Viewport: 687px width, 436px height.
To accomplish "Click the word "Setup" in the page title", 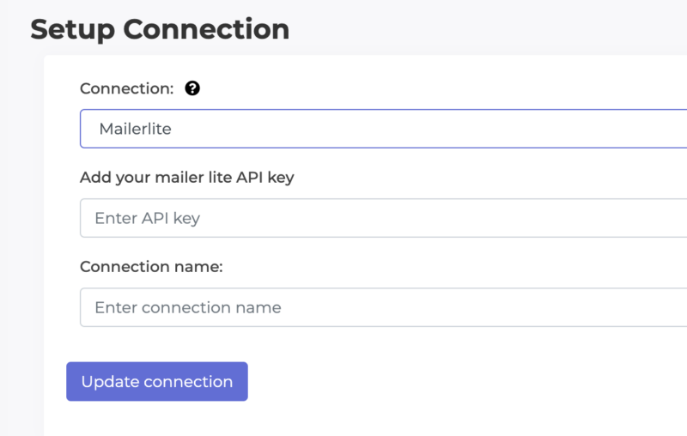I will coord(72,29).
